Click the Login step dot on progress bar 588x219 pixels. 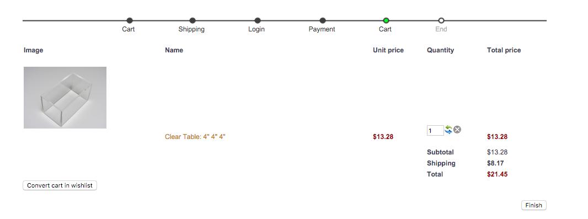[258, 20]
